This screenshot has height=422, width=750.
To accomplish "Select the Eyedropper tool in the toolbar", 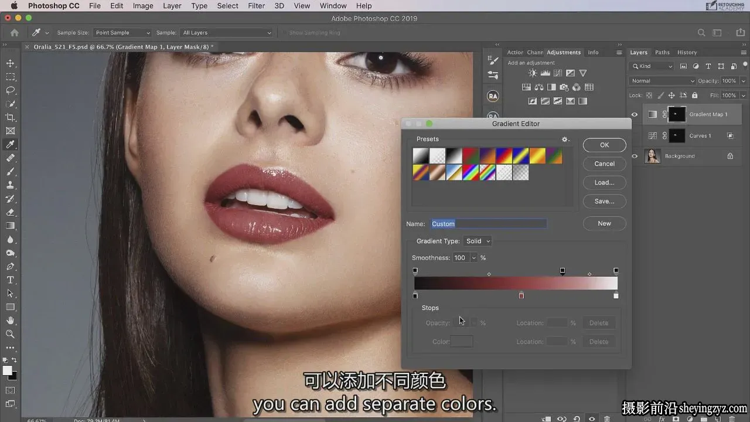I will 10,145.
